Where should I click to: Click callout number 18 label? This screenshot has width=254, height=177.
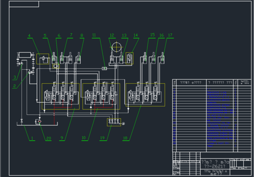click(x=125, y=138)
